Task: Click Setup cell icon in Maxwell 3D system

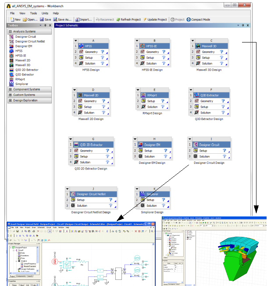Action: pos(198,58)
